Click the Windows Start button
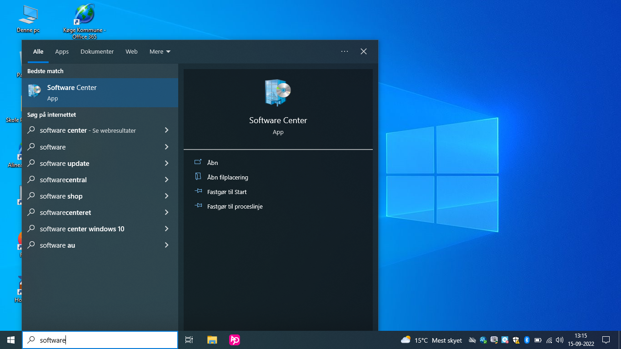This screenshot has width=621, height=349. [x=11, y=340]
